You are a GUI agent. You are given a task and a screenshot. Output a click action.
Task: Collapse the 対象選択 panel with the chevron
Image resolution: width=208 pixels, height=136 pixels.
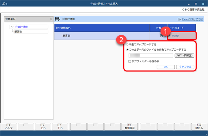[51, 19]
